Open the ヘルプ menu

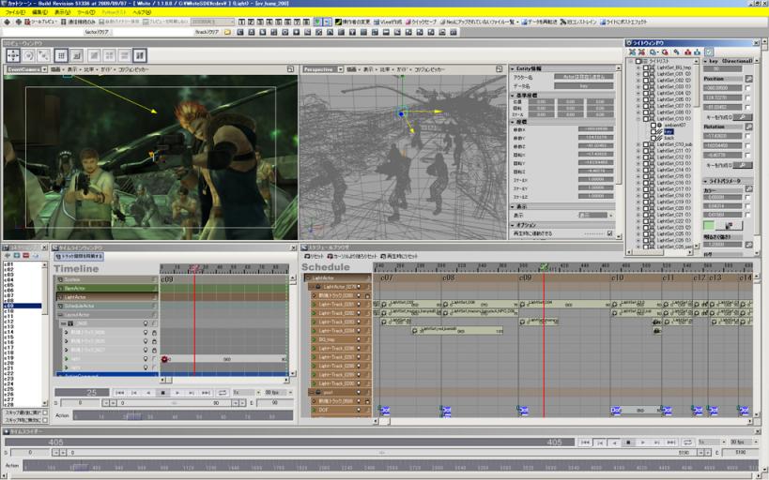point(141,12)
